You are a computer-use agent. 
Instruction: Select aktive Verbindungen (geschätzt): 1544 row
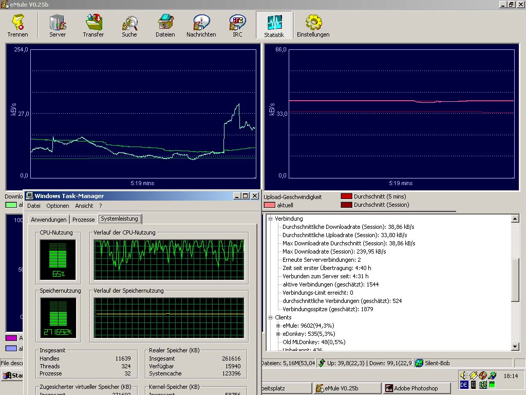pyautogui.click(x=330, y=284)
